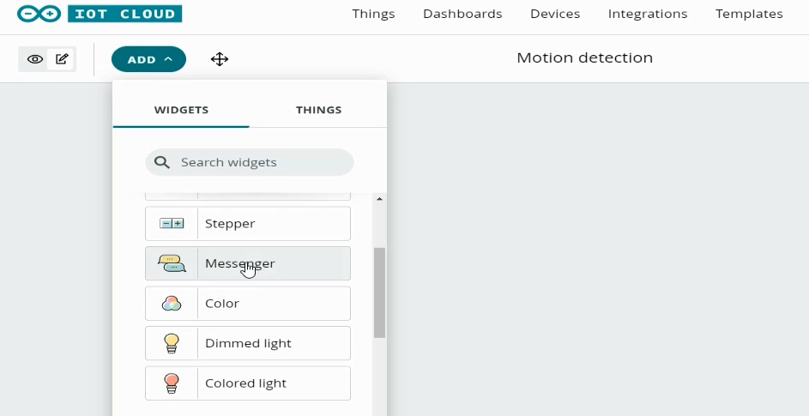Viewport: 809px width, 416px height.
Task: Select the edit mode pencil icon
Action: [x=62, y=59]
